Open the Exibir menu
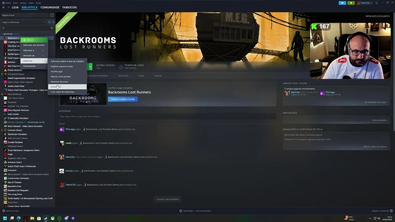 tap(15, 3)
